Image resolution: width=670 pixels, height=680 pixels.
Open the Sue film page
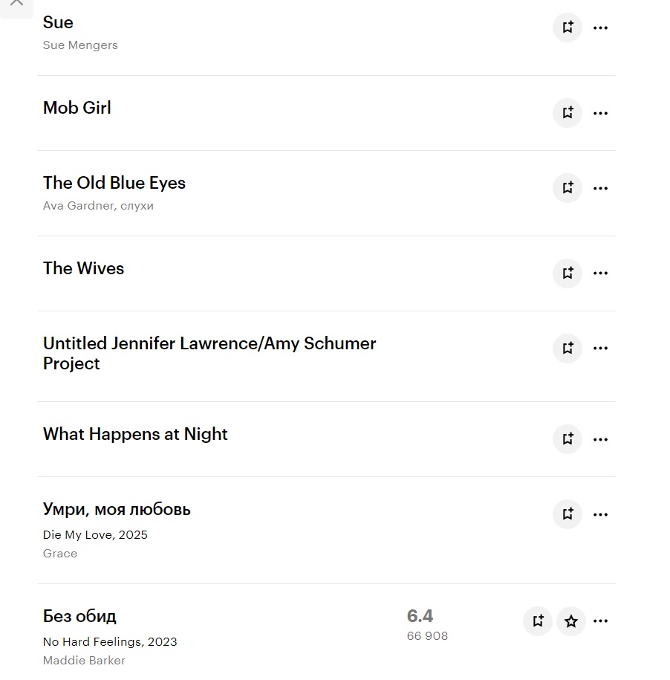[58, 22]
